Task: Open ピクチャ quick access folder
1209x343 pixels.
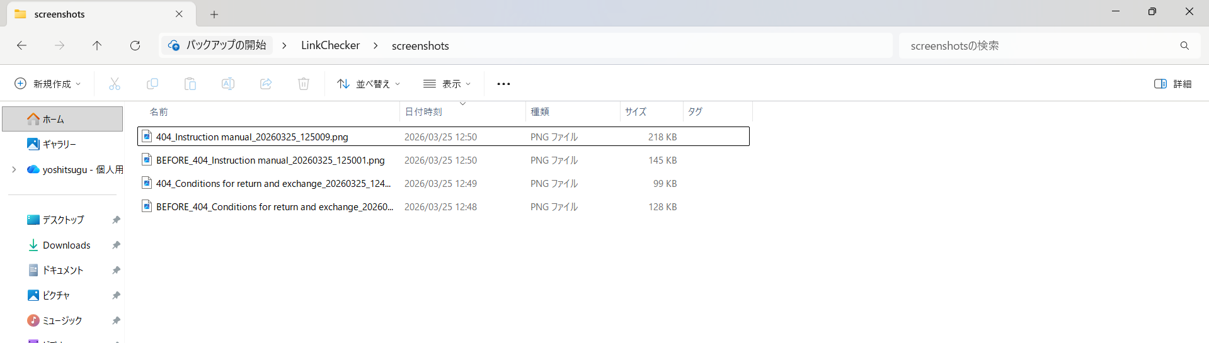Action: (49, 295)
